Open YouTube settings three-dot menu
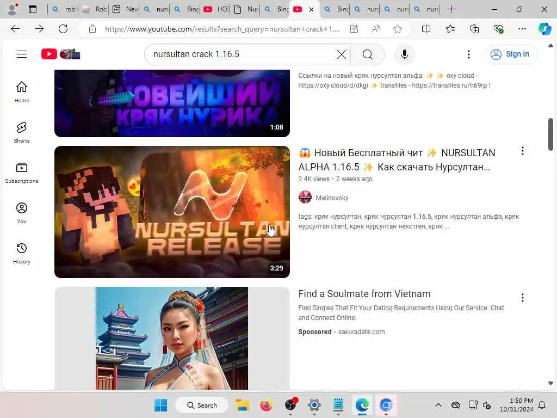This screenshot has width=557, height=418. 468,54
